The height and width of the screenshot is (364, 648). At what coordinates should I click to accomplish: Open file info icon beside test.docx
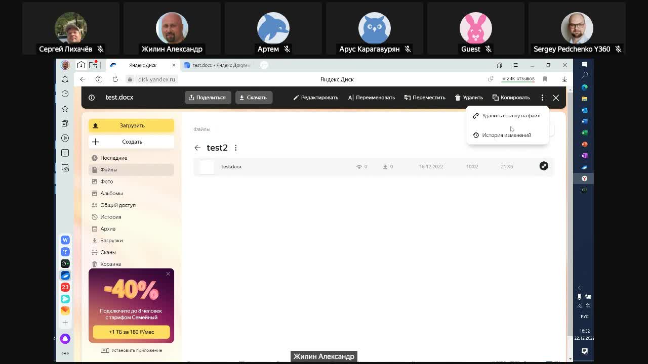tap(92, 98)
